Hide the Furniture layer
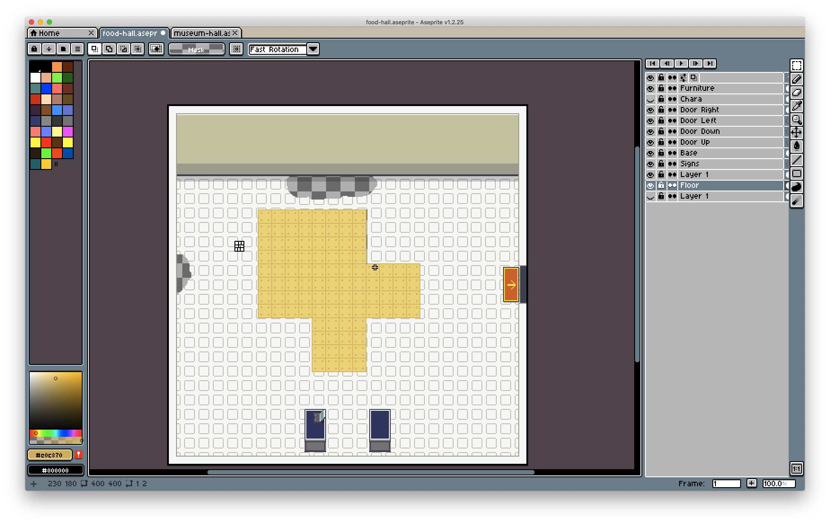Viewport: 830px width, 524px height. (x=650, y=89)
